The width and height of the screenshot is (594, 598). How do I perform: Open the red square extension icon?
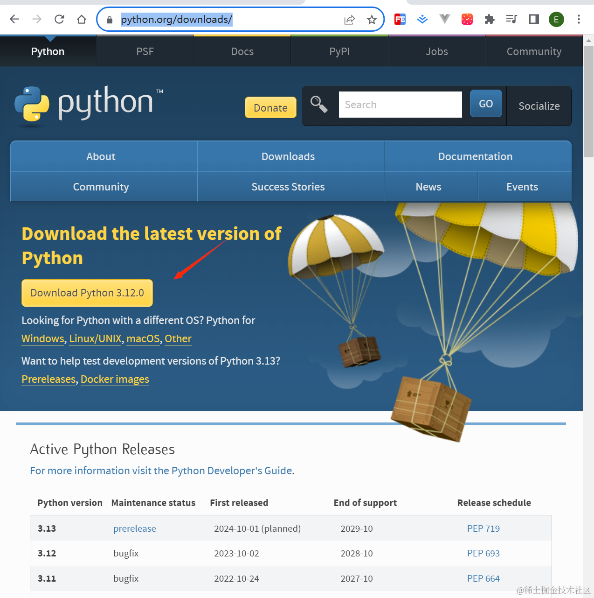(467, 19)
